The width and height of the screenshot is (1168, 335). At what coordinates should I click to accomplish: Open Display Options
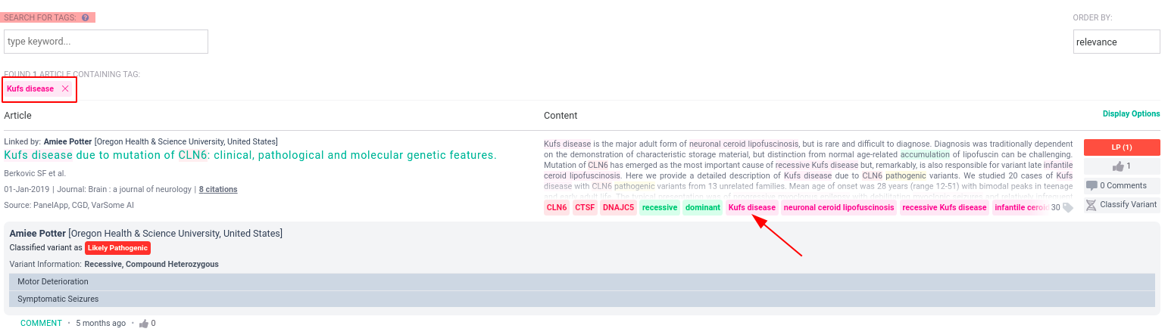coord(1131,114)
